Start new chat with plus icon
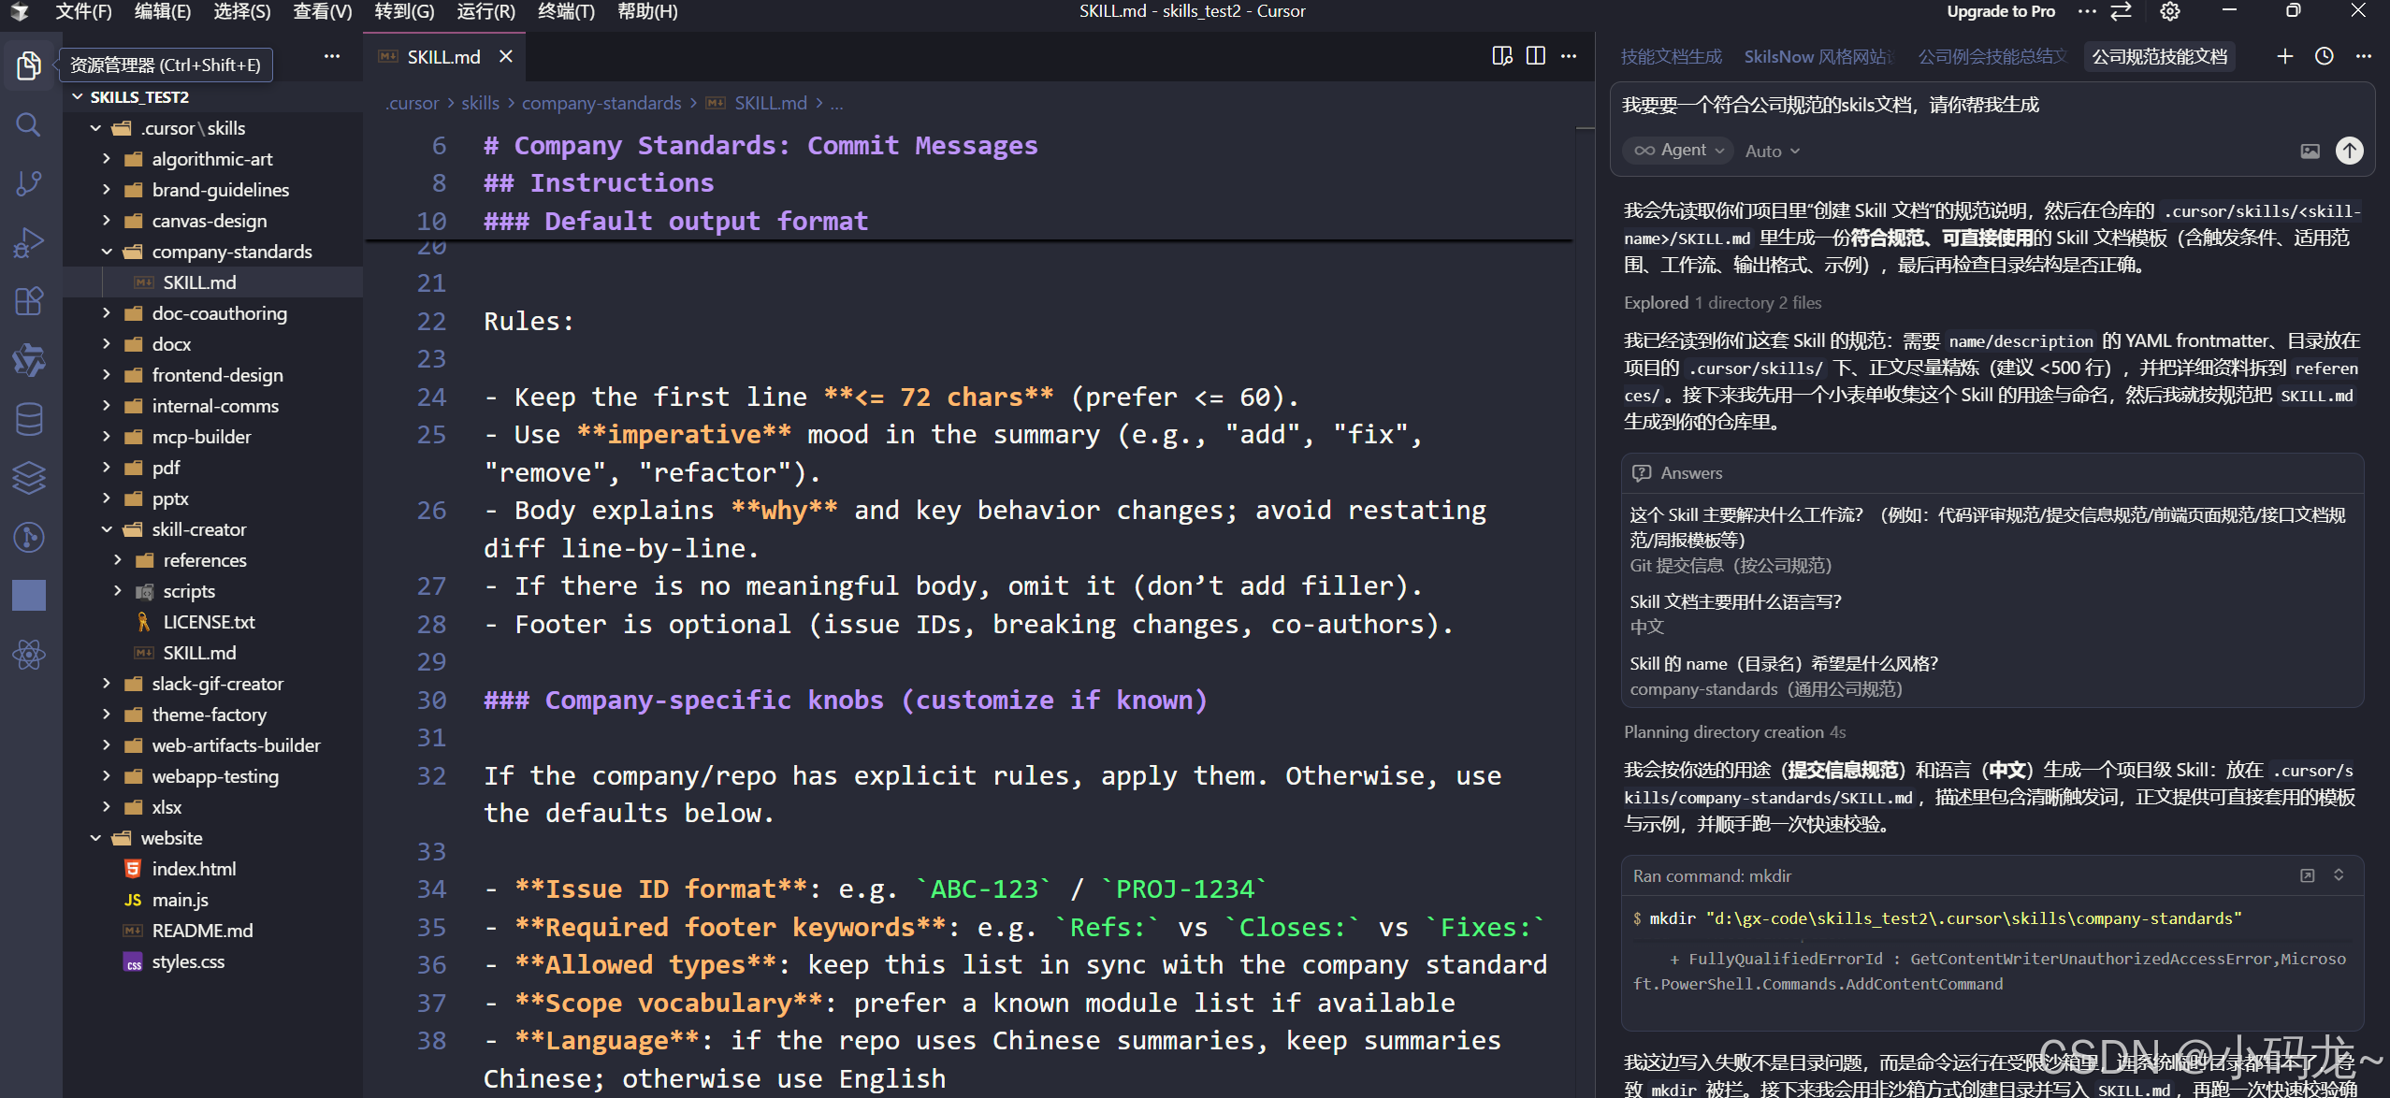 pyautogui.click(x=2284, y=56)
